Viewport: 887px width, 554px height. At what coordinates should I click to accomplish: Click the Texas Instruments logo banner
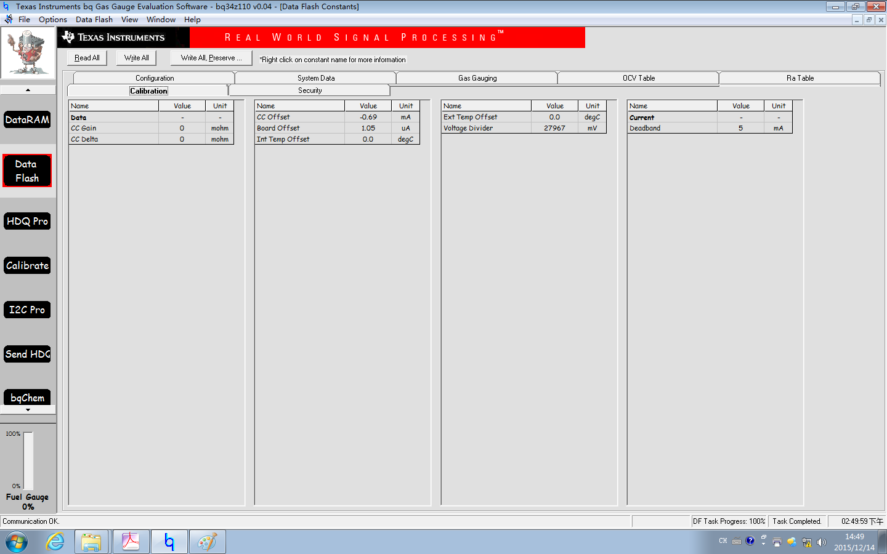tap(124, 38)
